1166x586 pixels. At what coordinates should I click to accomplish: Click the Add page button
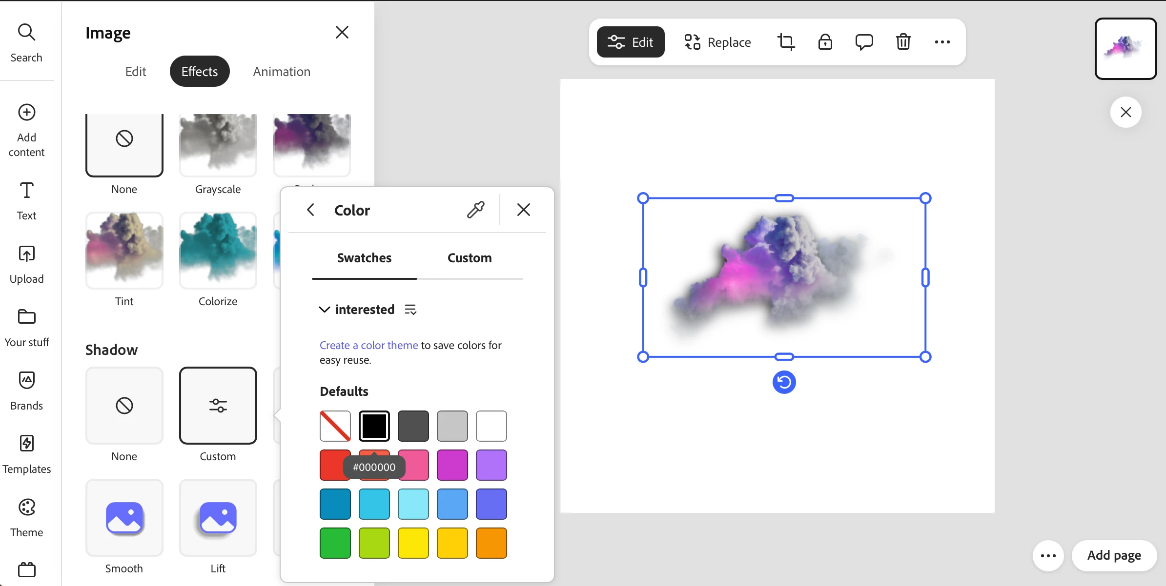[1114, 555]
